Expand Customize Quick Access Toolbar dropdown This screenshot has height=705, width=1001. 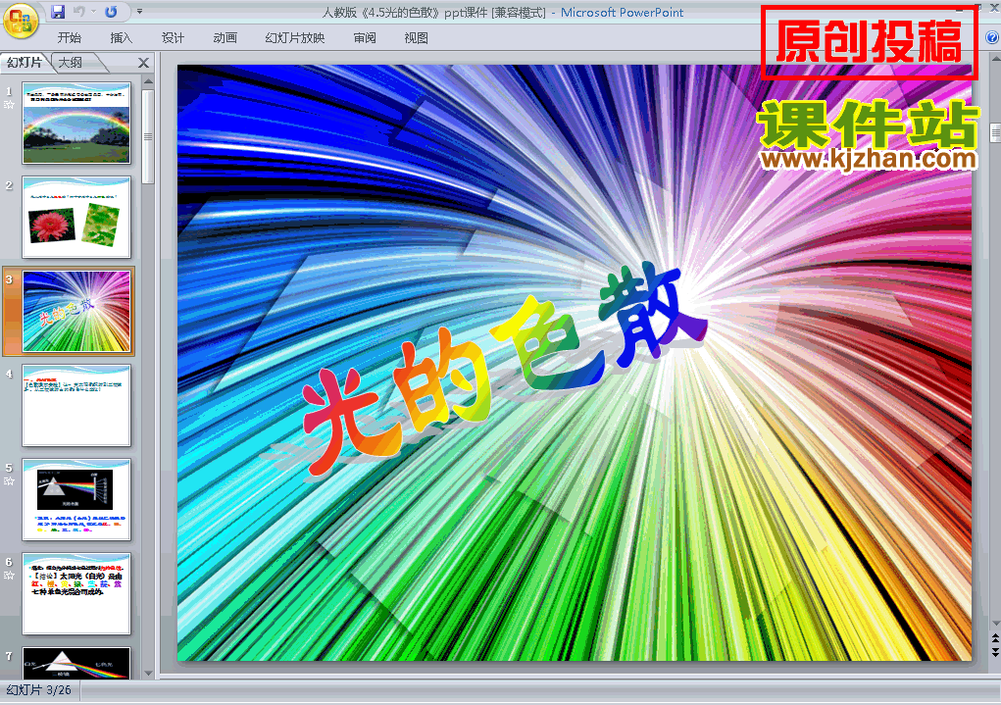pyautogui.click(x=139, y=12)
